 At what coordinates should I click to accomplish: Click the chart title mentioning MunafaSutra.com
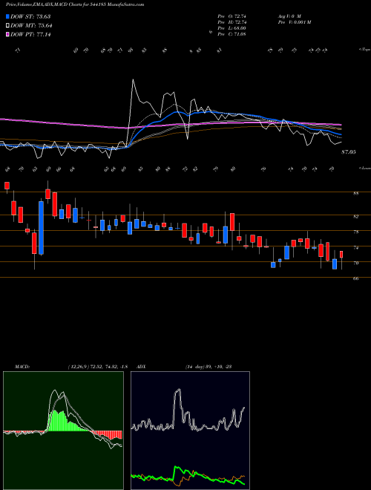[75, 5]
